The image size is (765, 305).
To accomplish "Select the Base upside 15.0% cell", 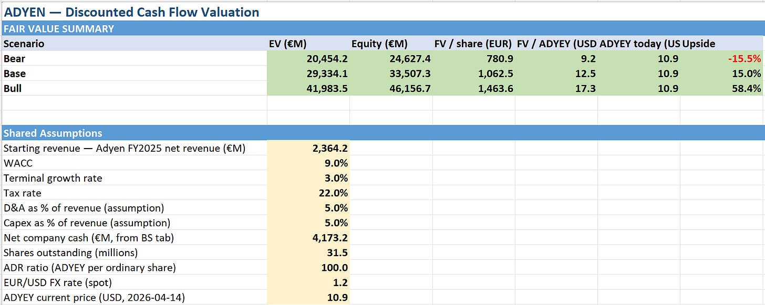I will click(722, 73).
